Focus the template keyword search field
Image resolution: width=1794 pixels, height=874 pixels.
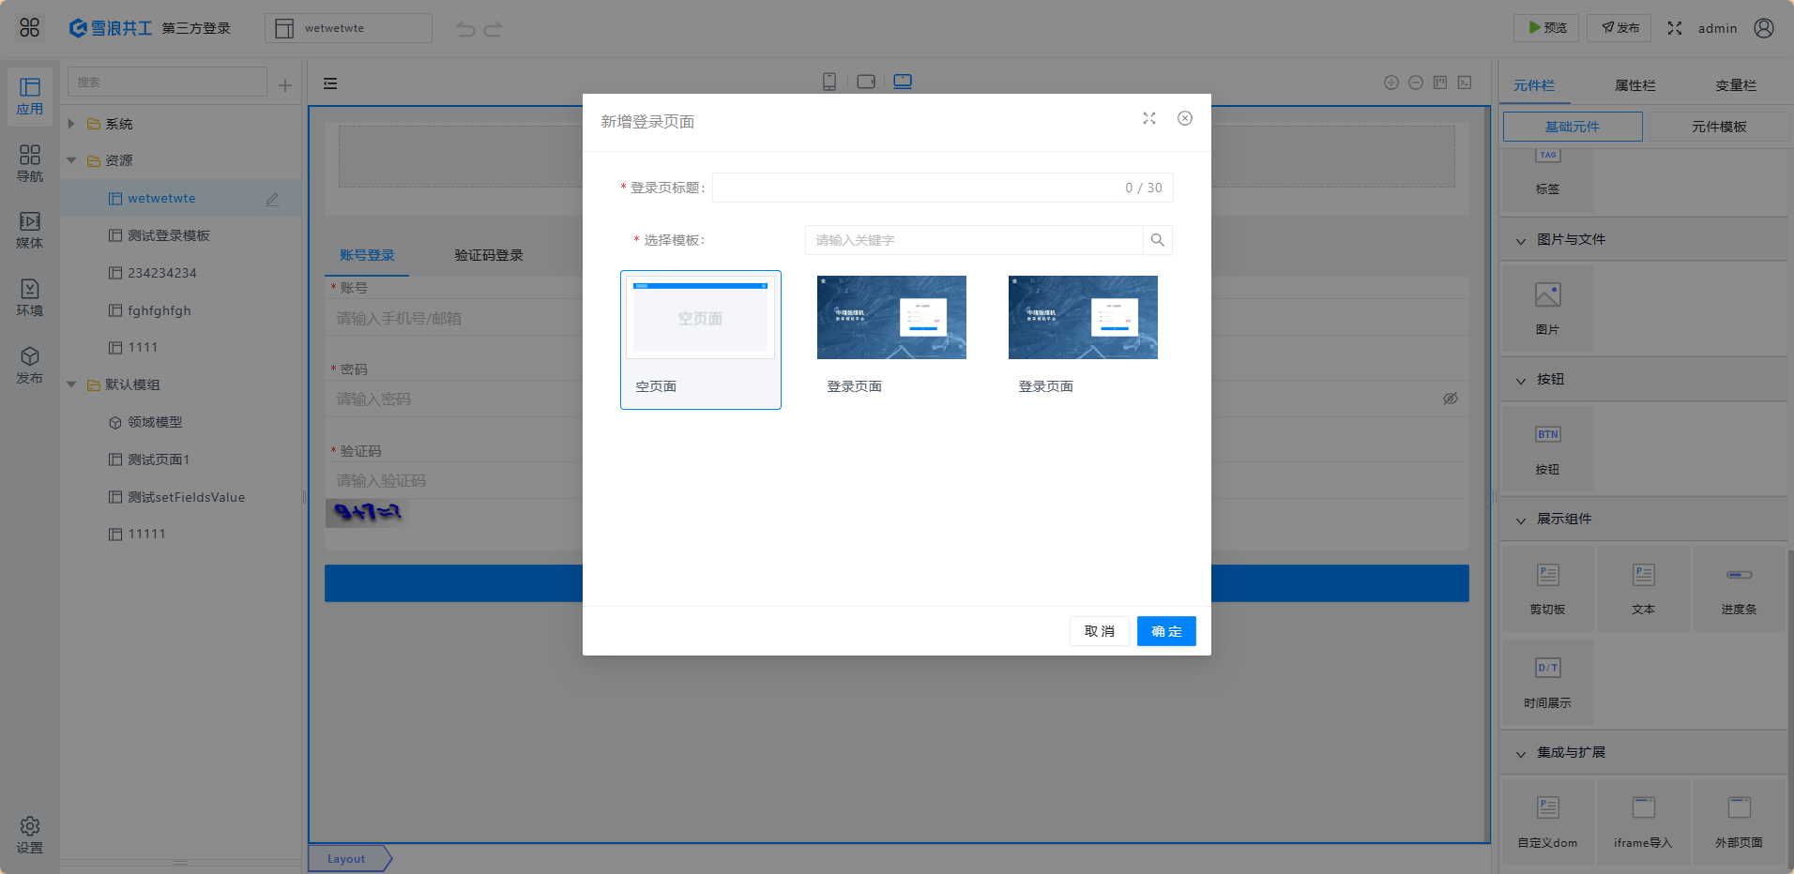coord(974,240)
